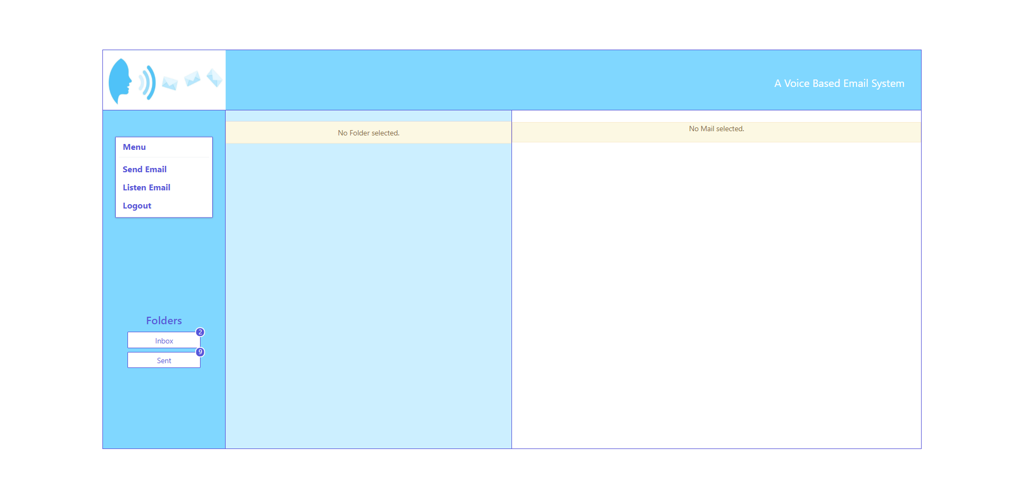Click the Sent count badge 9

(200, 352)
